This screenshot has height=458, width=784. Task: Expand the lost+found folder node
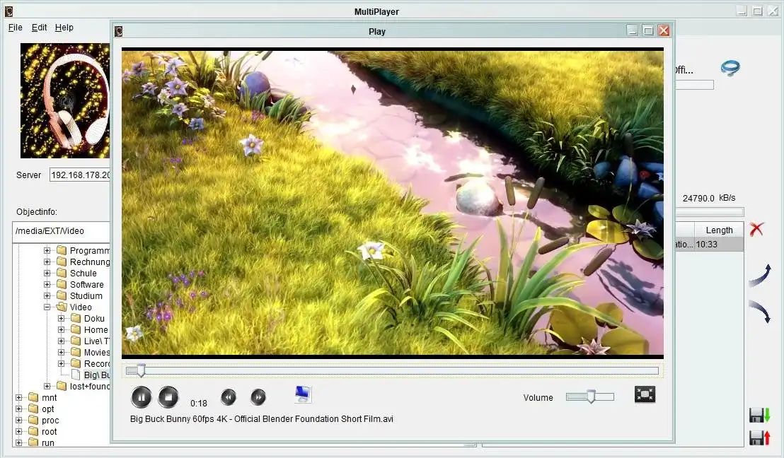pyautogui.click(x=47, y=386)
